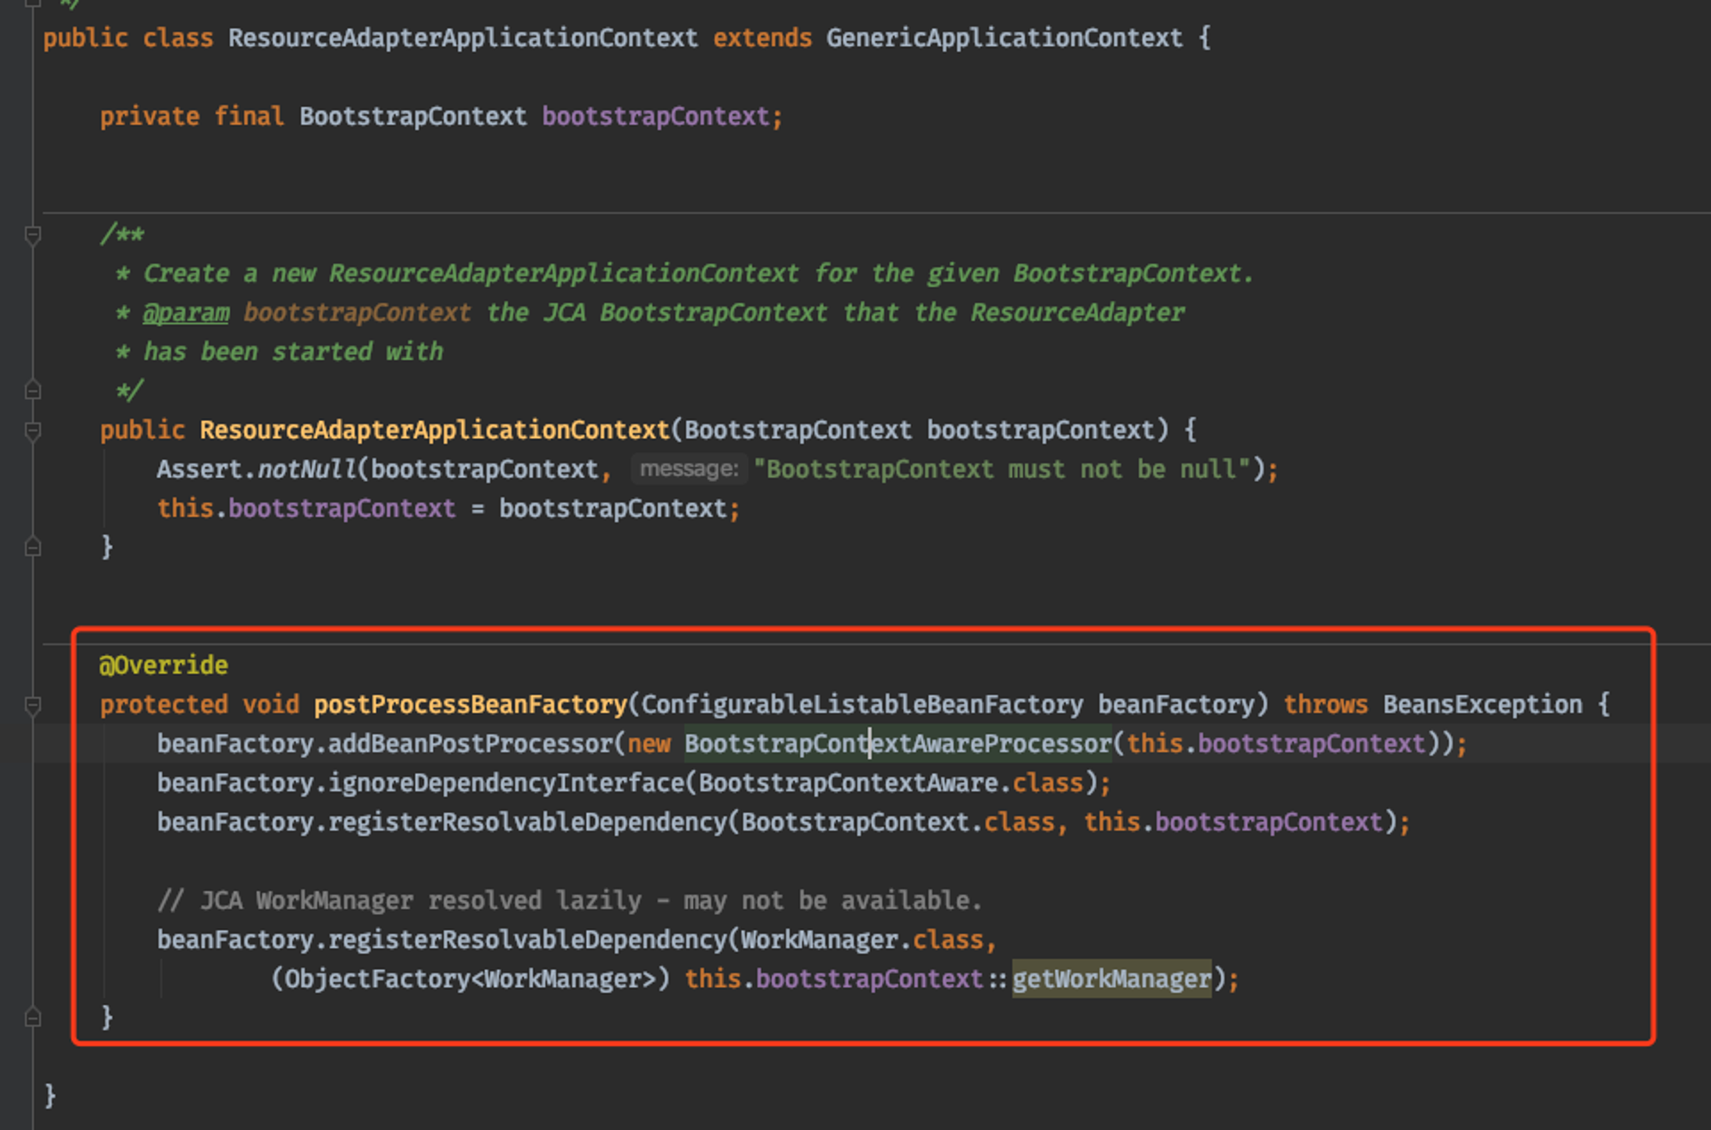Viewport: 1711px width, 1130px height.
Task: Click the protected keyword
Action: (x=163, y=705)
